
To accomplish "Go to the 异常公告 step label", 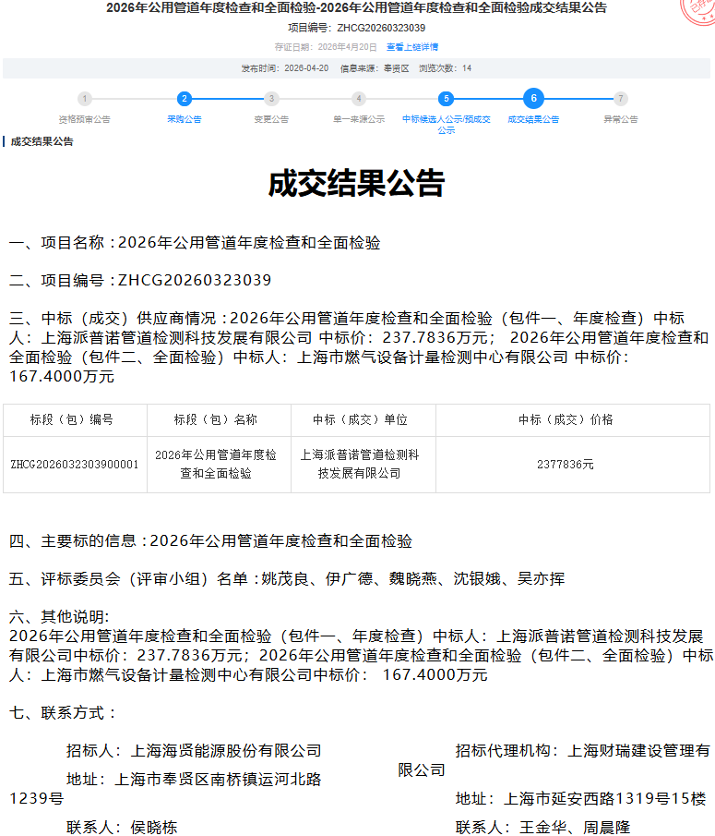I will pyautogui.click(x=621, y=119).
